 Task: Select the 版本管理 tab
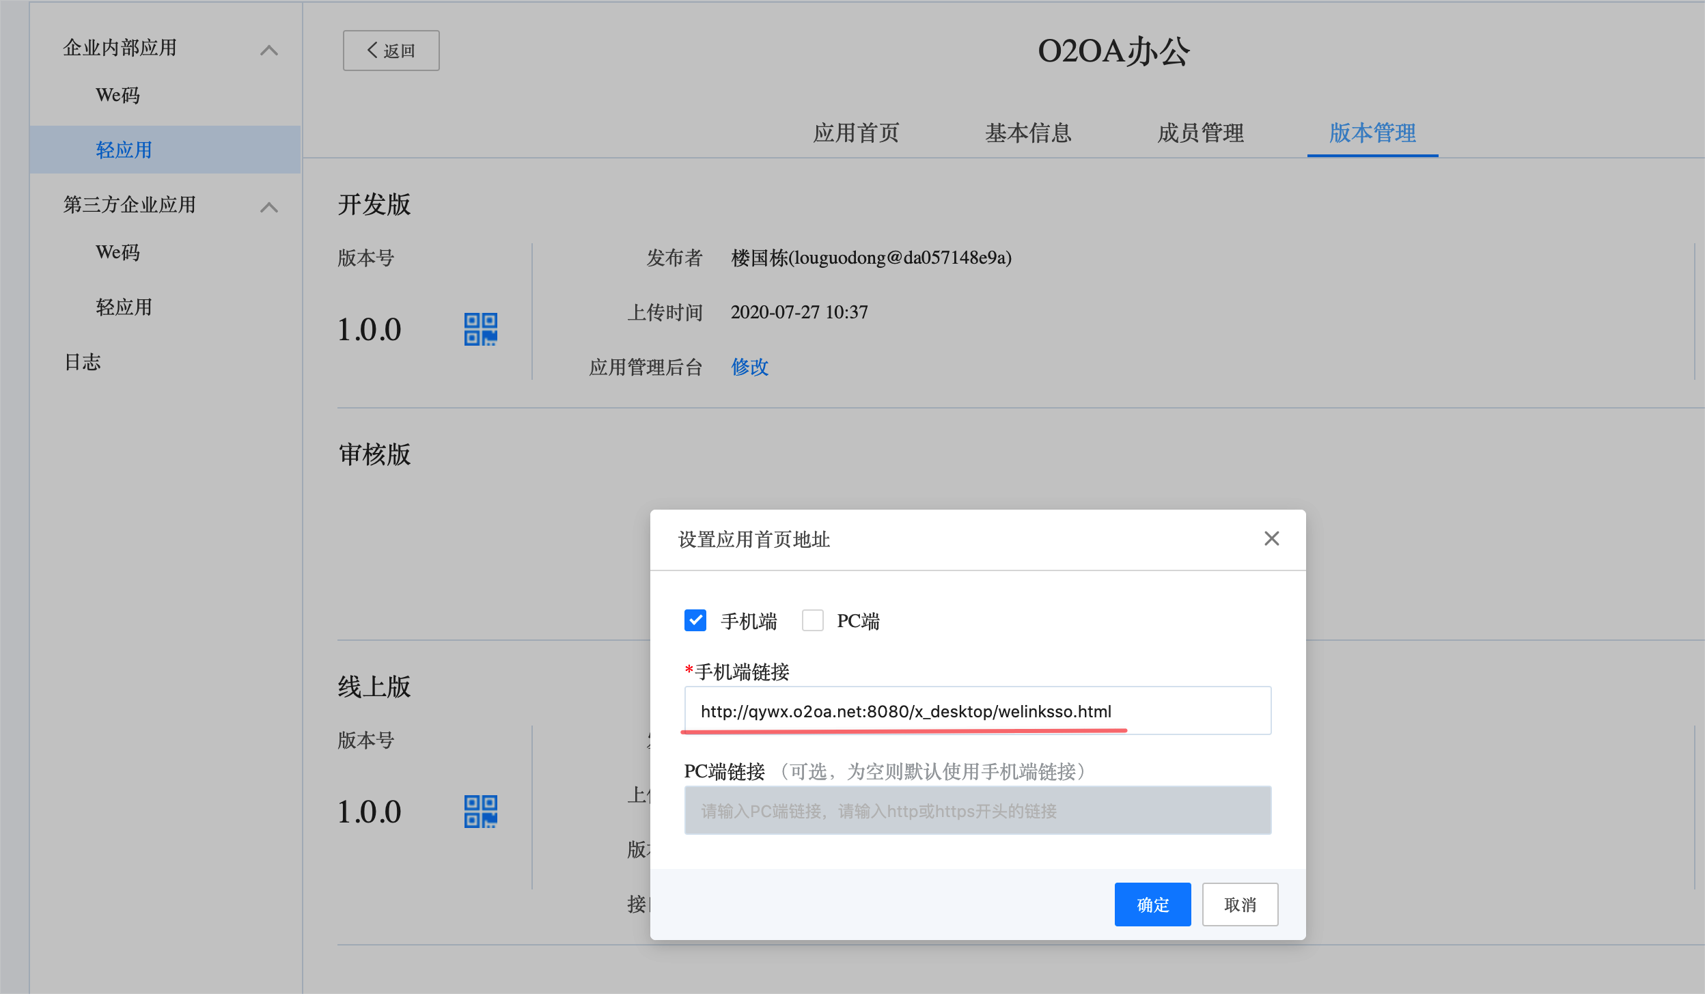[x=1372, y=133]
